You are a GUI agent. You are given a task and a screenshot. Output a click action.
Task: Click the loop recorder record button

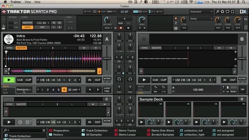point(121,28)
